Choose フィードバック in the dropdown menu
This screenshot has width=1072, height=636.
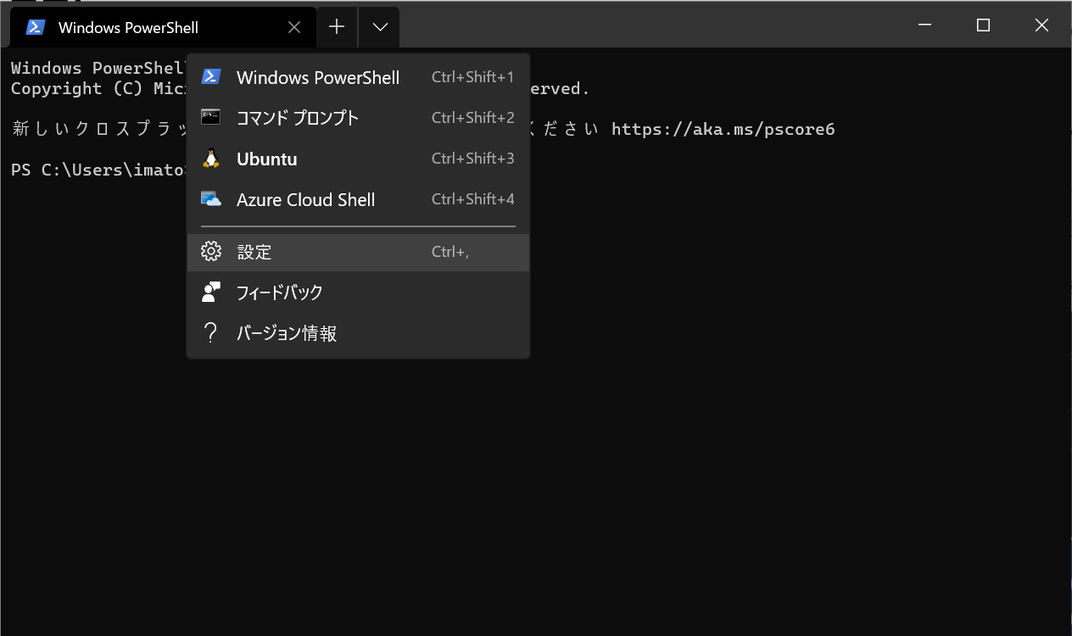pos(358,293)
